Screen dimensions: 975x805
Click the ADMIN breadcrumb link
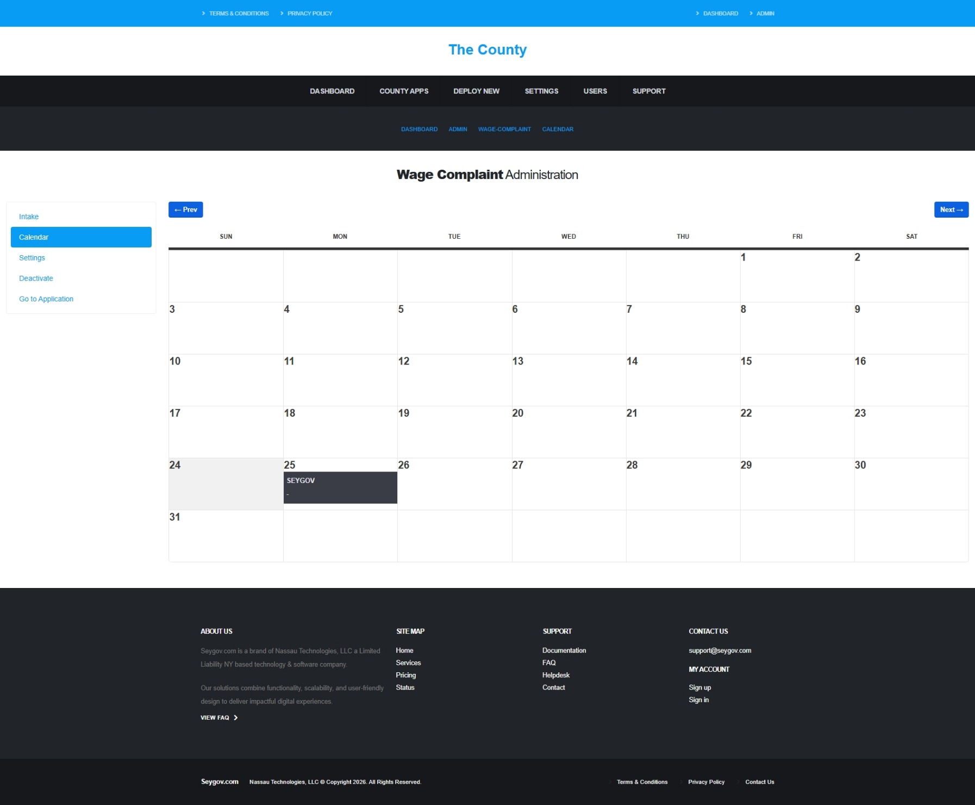click(458, 129)
